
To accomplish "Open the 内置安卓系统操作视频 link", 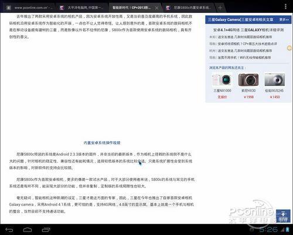I will 102,143.
